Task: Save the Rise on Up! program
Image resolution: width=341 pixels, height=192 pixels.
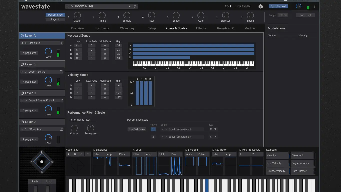Action: pyautogui.click(x=61, y=43)
